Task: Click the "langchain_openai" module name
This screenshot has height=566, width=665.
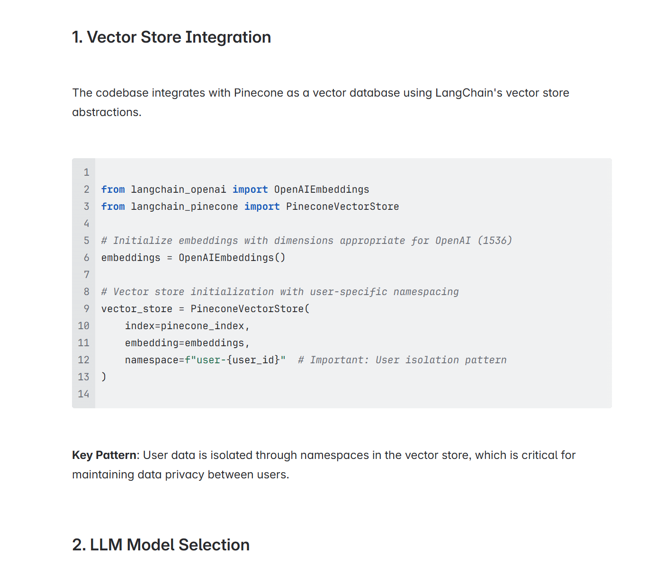Action: coord(178,189)
